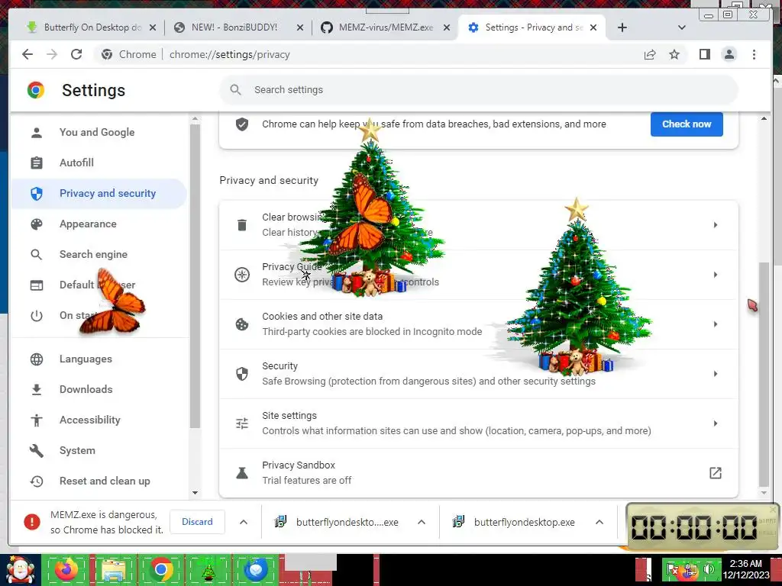
Task: Click the settings page vertical scrollbar thumb
Action: pyautogui.click(x=764, y=375)
